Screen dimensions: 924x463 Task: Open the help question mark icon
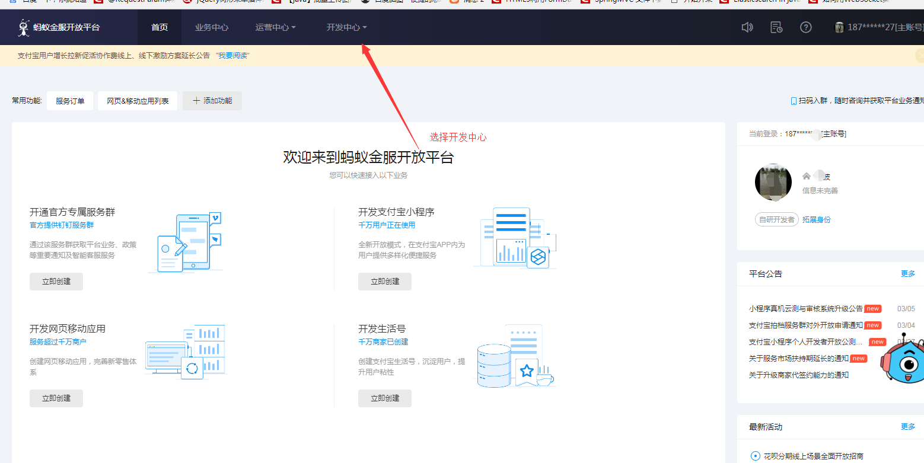806,27
